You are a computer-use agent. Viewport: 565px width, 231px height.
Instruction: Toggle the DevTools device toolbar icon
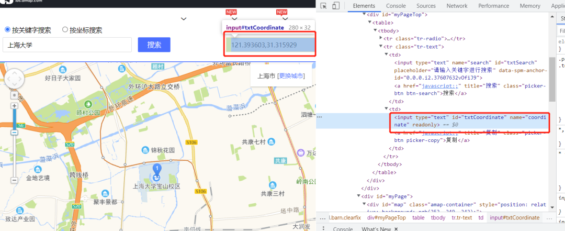pyautogui.click(x=336, y=6)
